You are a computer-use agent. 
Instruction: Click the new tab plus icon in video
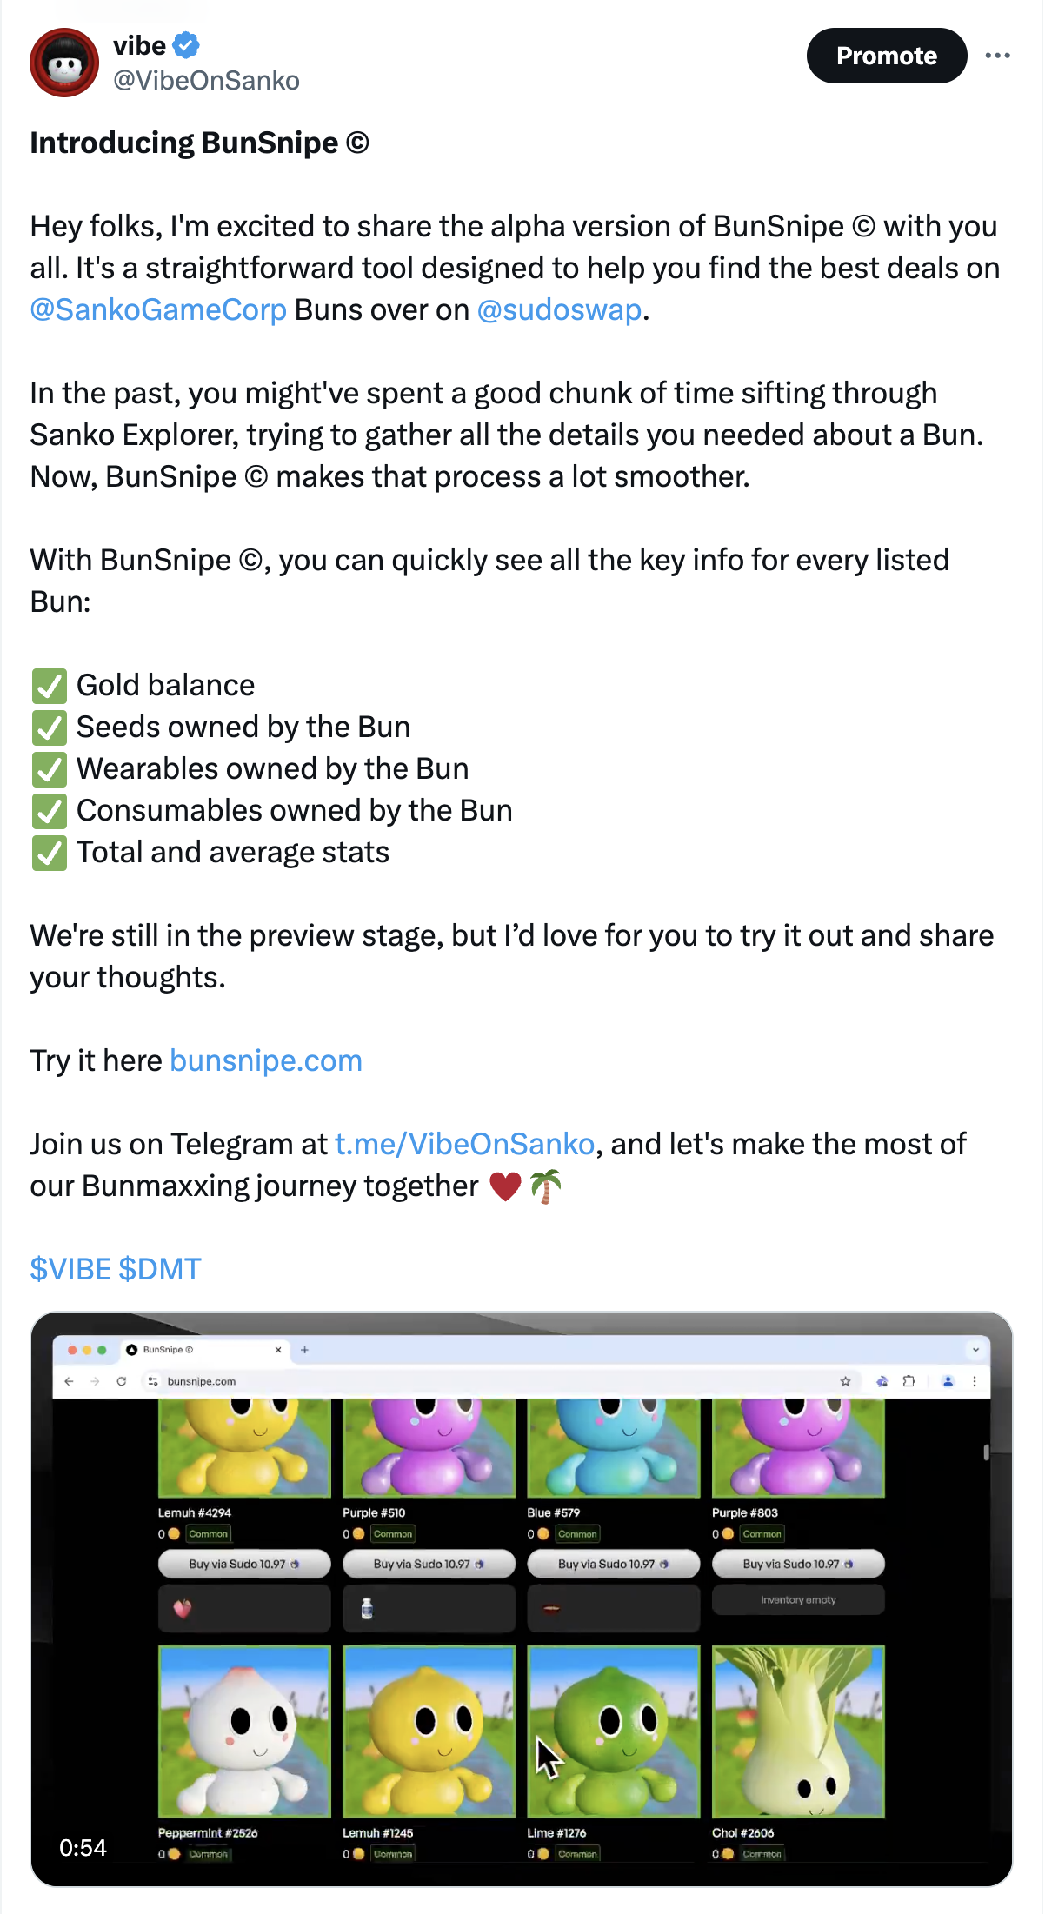(304, 1350)
